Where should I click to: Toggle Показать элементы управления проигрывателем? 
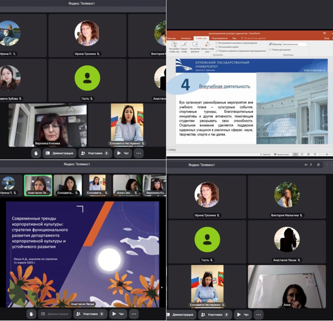point(217,50)
